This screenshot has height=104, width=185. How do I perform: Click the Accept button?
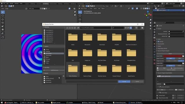(x=124, y=81)
